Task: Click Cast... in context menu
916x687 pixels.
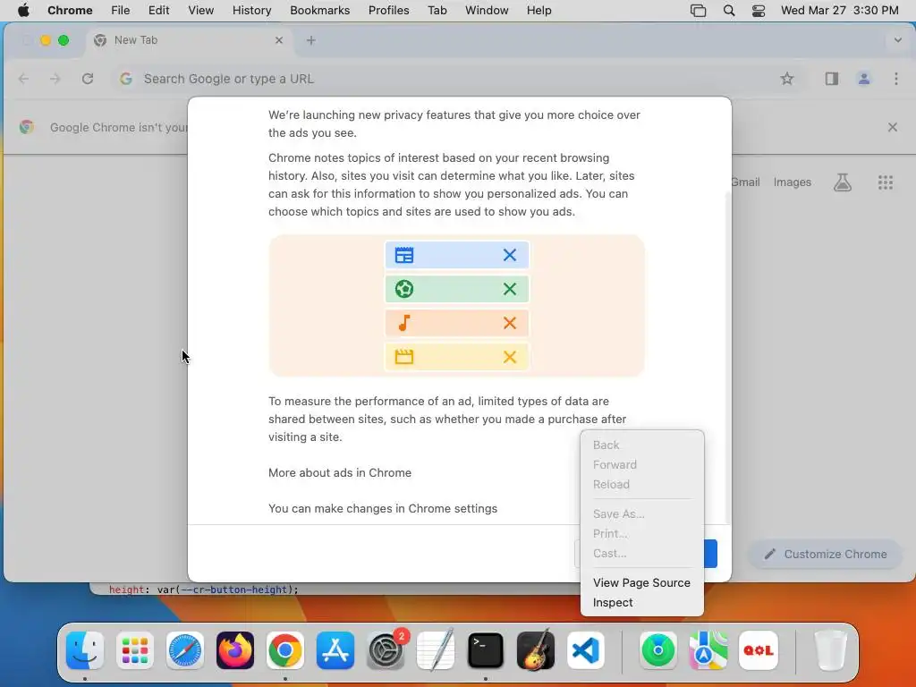Action: tap(641, 553)
